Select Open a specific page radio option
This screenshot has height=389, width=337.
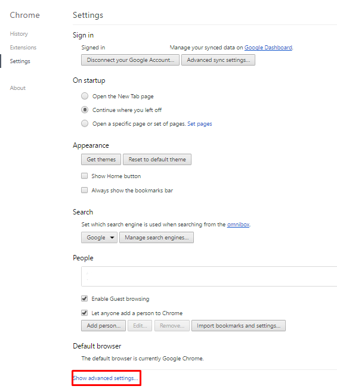[85, 123]
